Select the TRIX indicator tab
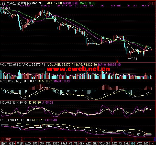 click(56, 143)
